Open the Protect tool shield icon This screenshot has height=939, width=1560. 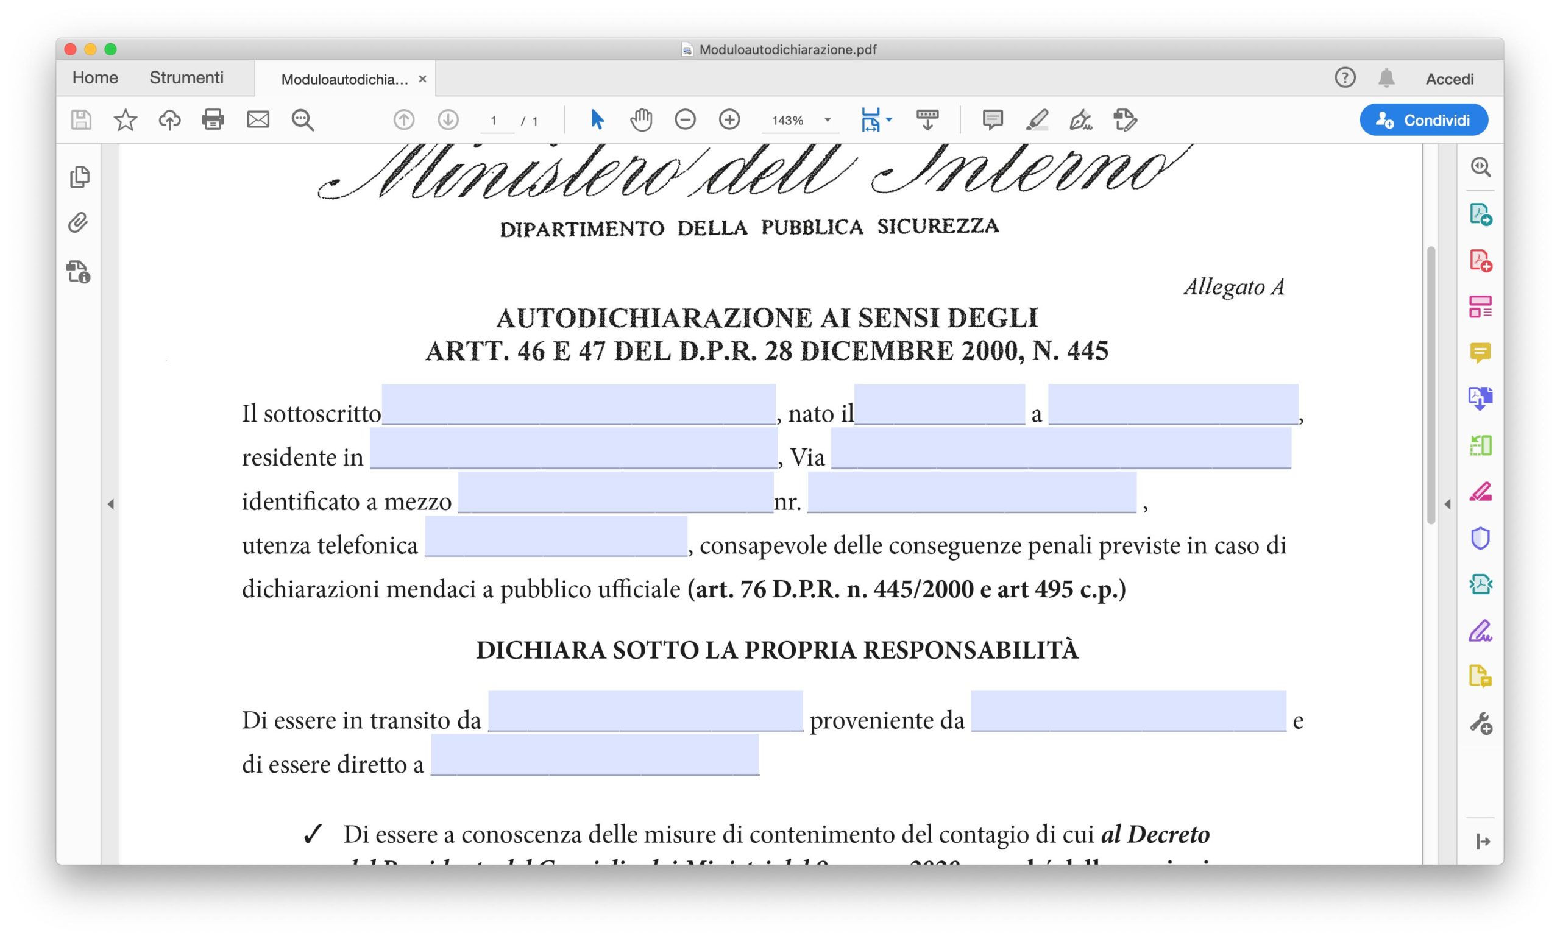(1481, 538)
